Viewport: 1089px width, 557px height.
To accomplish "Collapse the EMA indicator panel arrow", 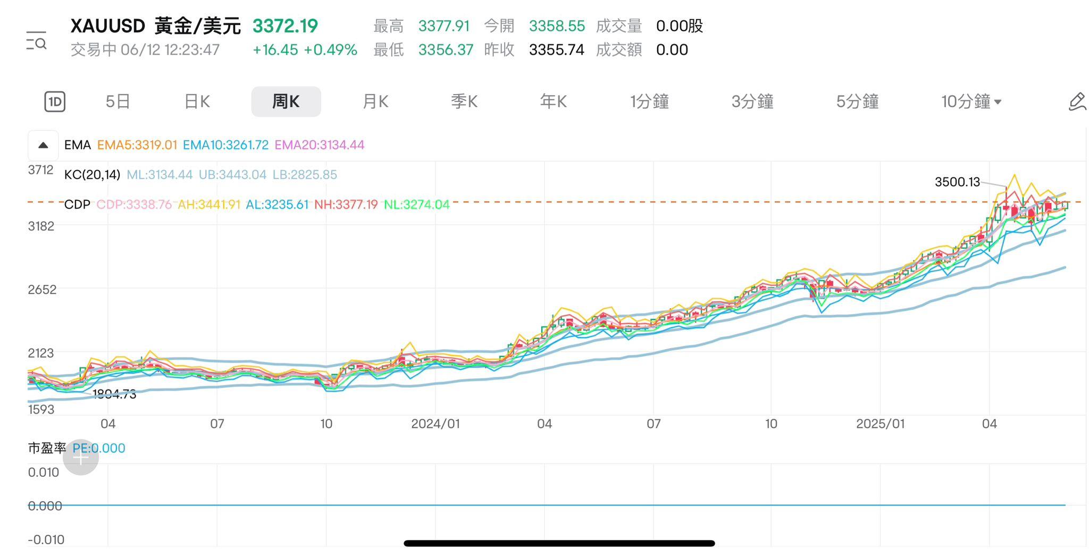I will click(43, 145).
